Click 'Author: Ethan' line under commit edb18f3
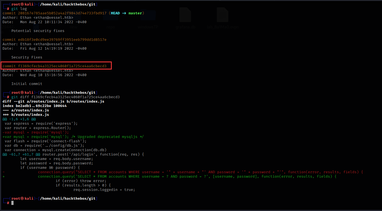This screenshot has width=382, height=211. pyautogui.click(x=38, y=44)
